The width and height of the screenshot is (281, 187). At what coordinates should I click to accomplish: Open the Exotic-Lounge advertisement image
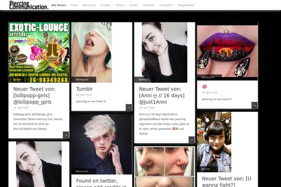point(39,52)
